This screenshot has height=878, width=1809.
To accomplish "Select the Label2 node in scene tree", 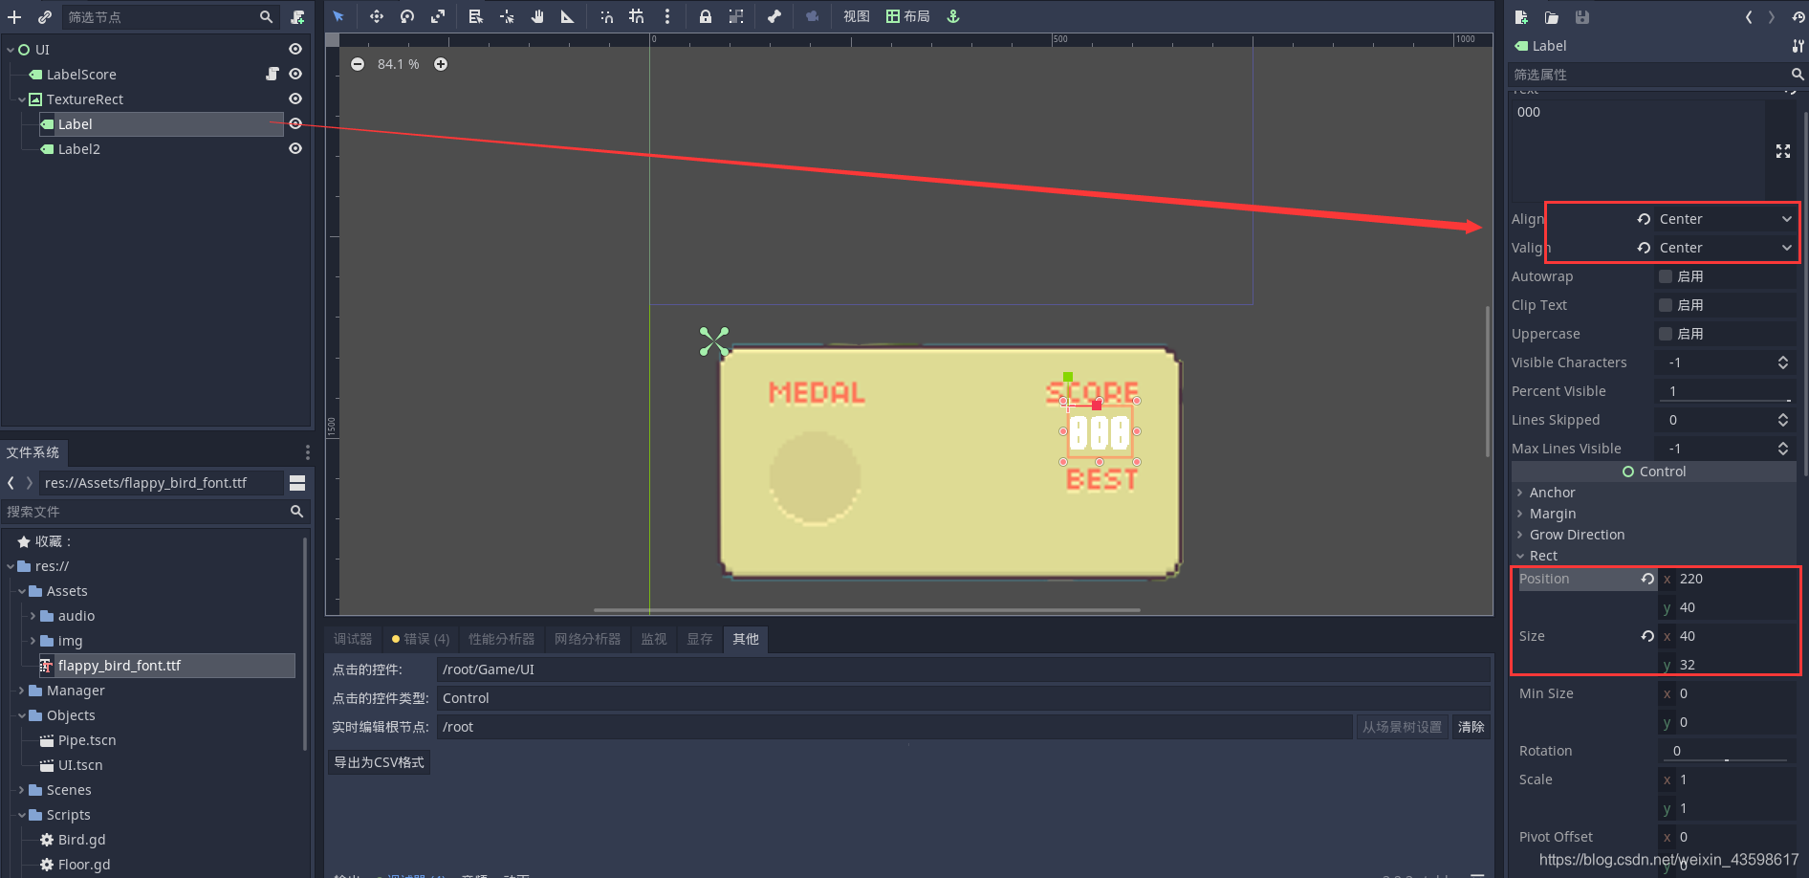I will [78, 149].
